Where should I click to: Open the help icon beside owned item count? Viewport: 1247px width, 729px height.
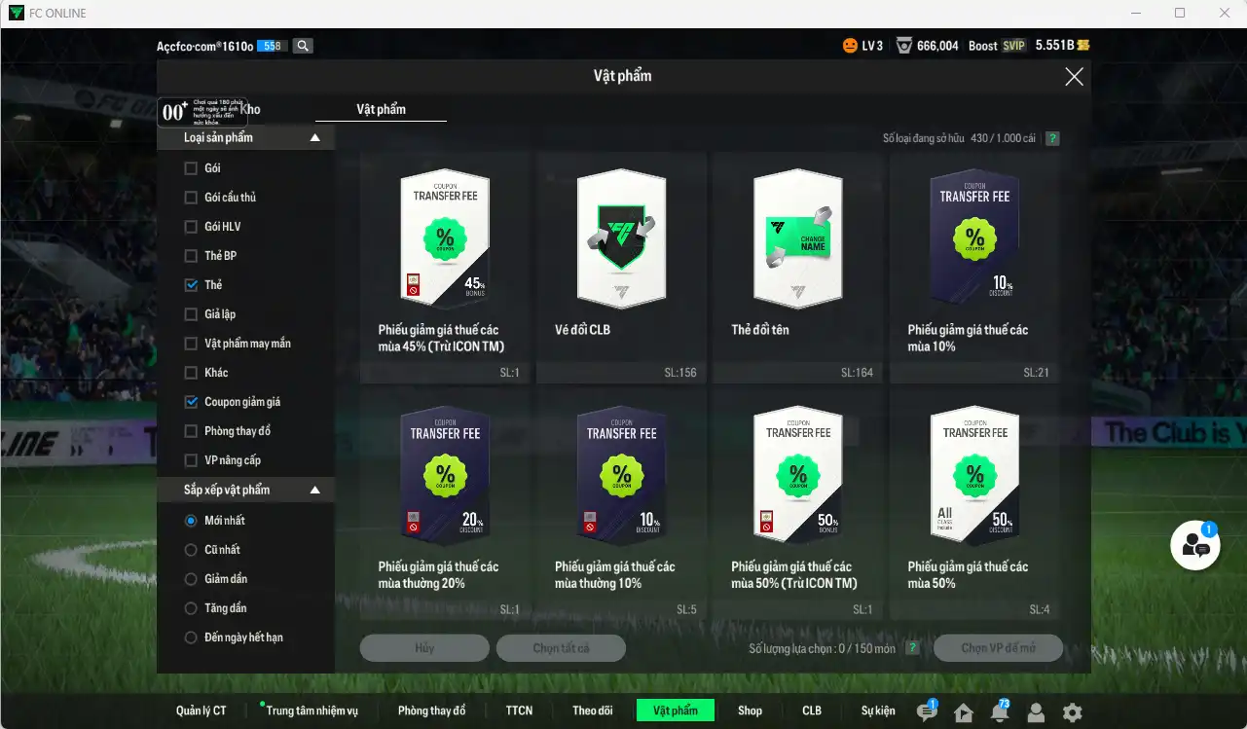pyautogui.click(x=1052, y=138)
